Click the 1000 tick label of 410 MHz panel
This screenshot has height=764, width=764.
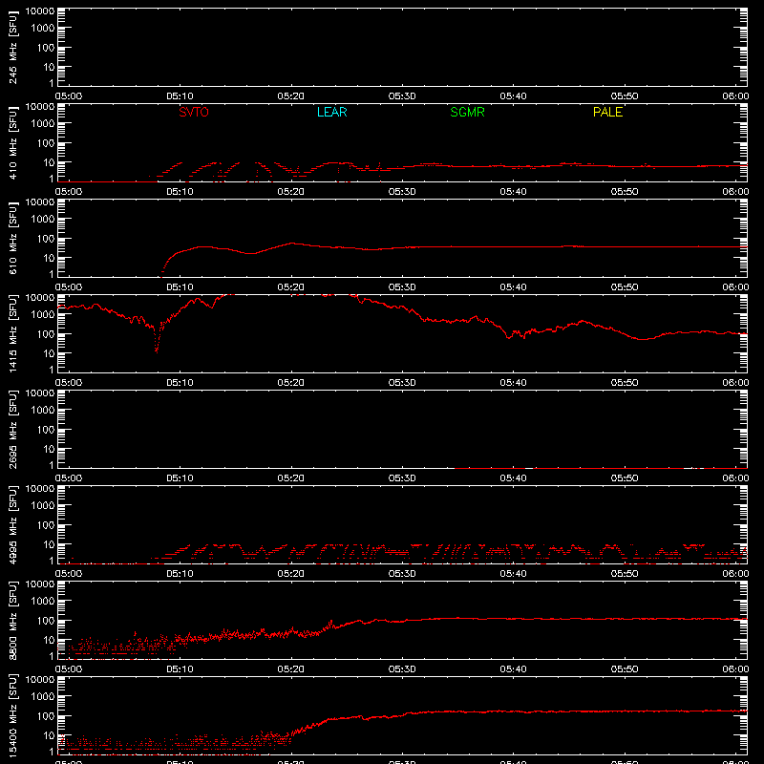pos(43,123)
